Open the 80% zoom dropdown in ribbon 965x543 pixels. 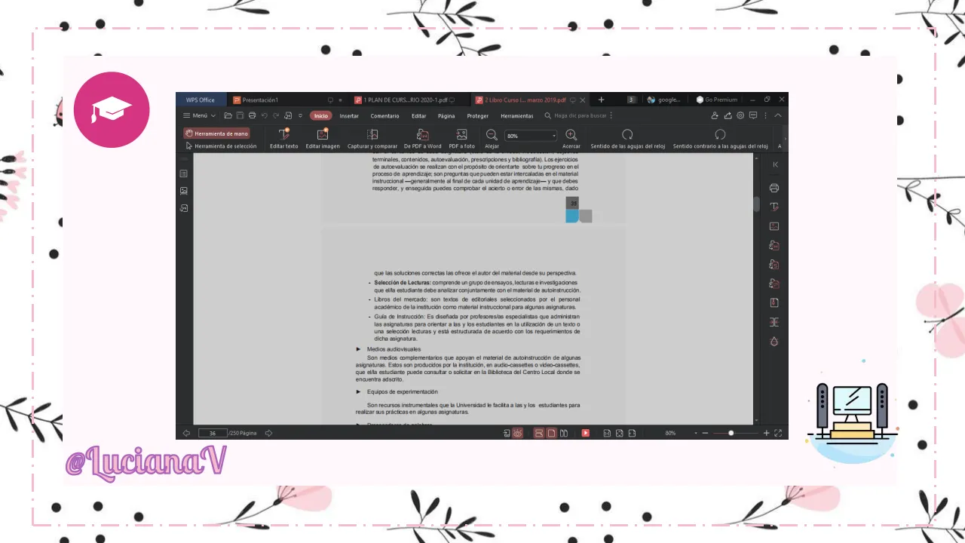531,136
